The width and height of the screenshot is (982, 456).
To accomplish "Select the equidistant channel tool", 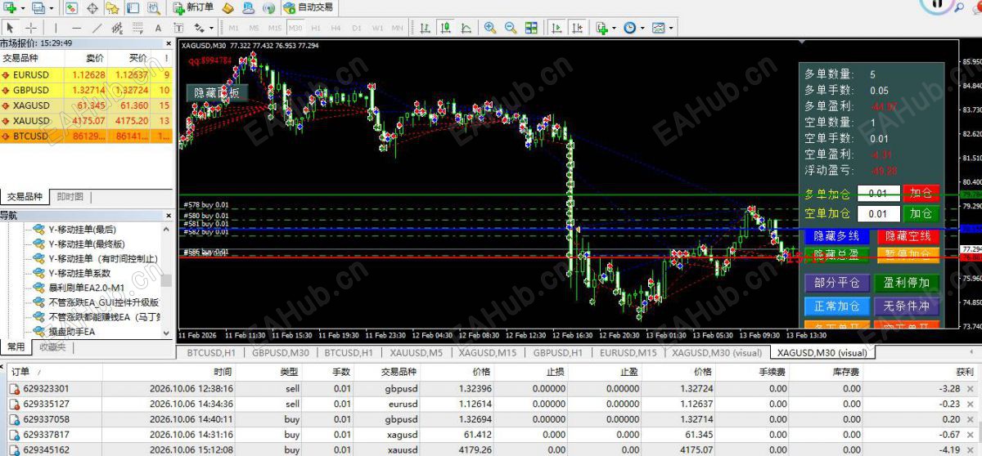I will 118,28.
